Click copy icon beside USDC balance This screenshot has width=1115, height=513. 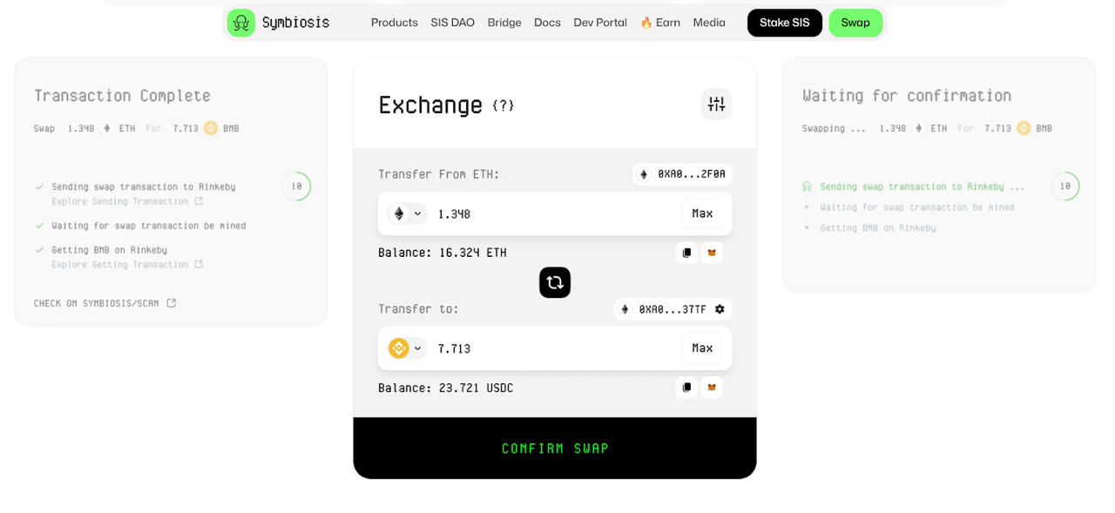(x=686, y=388)
